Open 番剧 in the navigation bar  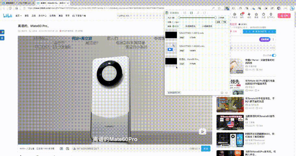tap(27, 16)
